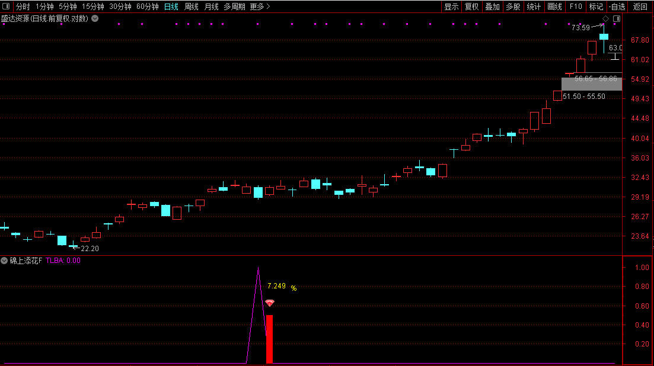Expand the 更多 more periods menu
This screenshot has width=654, height=366.
click(260, 7)
